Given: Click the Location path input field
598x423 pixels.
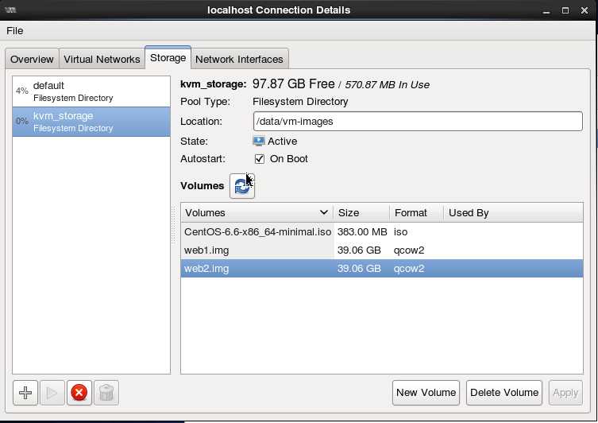Looking at the screenshot, I should coord(418,122).
